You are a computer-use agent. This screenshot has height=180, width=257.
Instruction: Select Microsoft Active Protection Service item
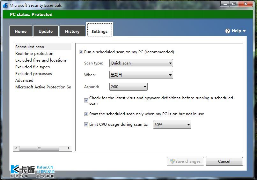[x=42, y=87]
